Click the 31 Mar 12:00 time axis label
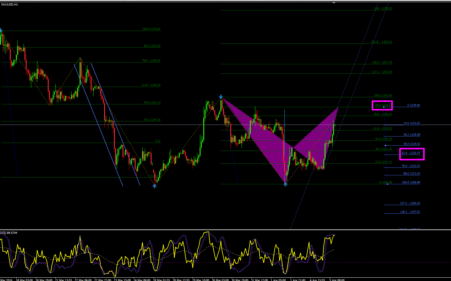 [x=259, y=280]
